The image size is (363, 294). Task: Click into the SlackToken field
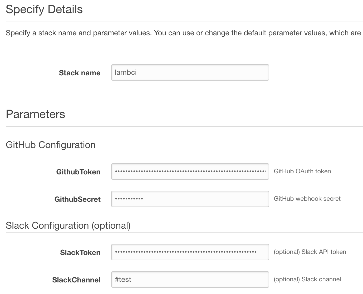tap(190, 252)
